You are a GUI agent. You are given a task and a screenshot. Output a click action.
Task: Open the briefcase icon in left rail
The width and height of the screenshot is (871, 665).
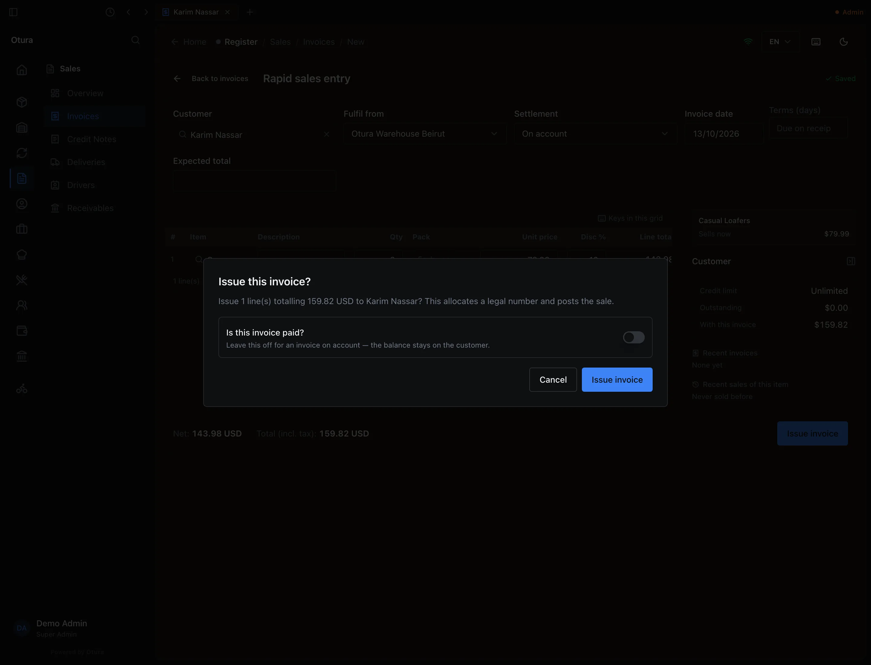(x=22, y=229)
